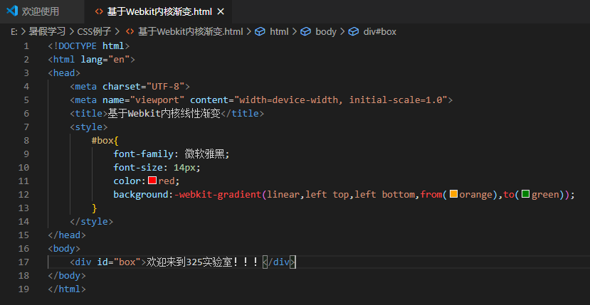The width and height of the screenshot is (590, 305).
Task: Click the html breadcrumb label
Action: point(279,32)
